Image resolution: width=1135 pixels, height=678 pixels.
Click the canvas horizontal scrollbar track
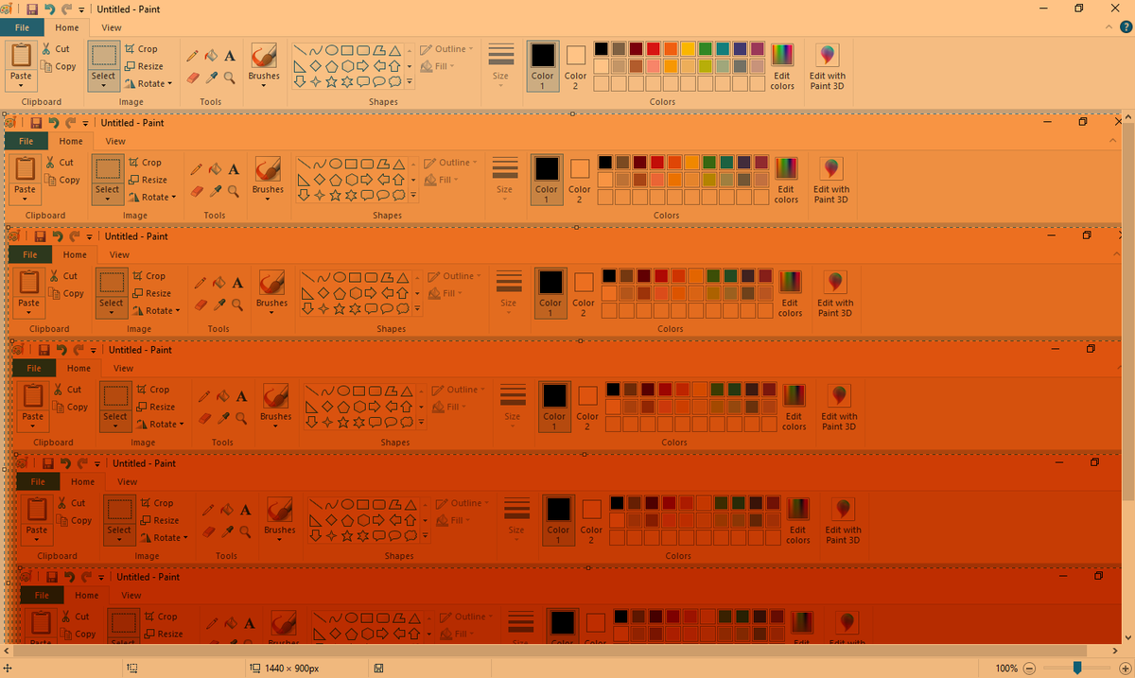[559, 652]
